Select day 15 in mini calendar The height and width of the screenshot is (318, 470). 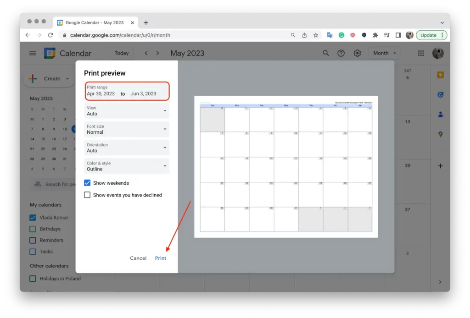(x=43, y=139)
